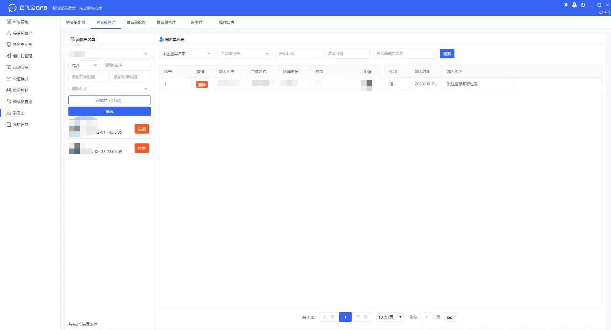Click the 群成员查重 filter icon

pos(9,102)
